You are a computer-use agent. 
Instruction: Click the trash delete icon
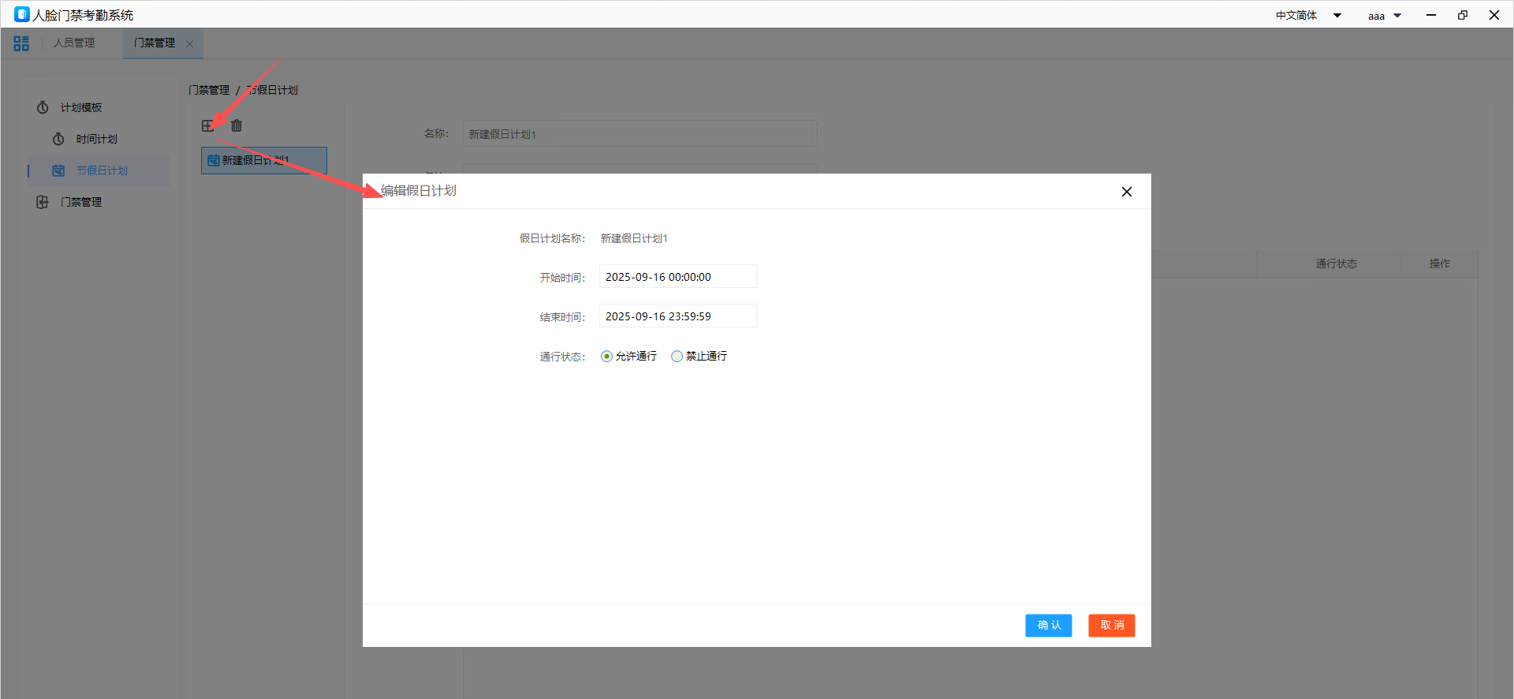[237, 125]
